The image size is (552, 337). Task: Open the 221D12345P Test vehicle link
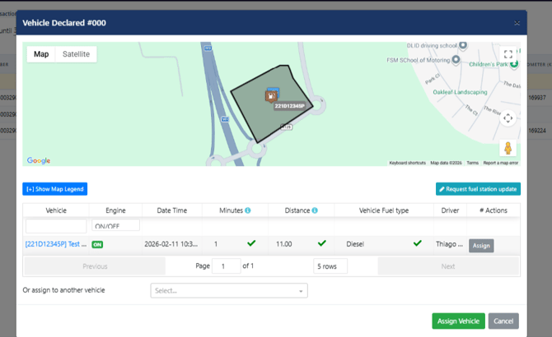tap(55, 244)
